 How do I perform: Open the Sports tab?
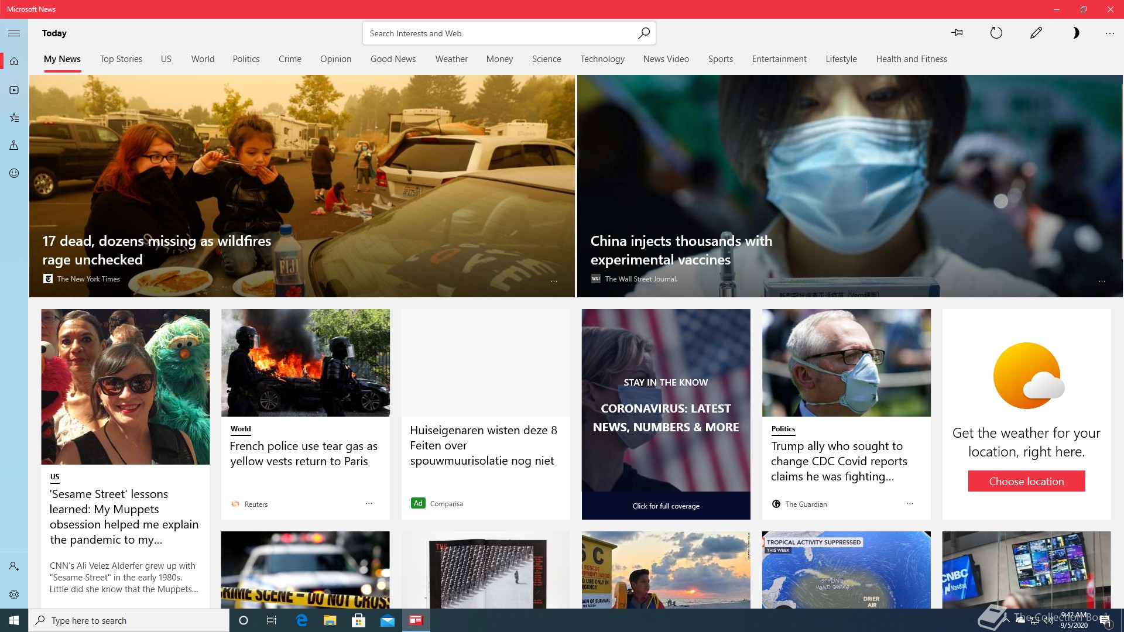[720, 59]
